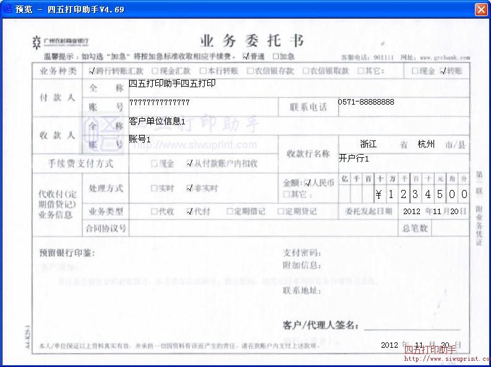Image resolution: width=491 pixels, height=367 pixels.
Task: Toggle the 转账 checkbox in the top-right cell
Action: point(443,71)
